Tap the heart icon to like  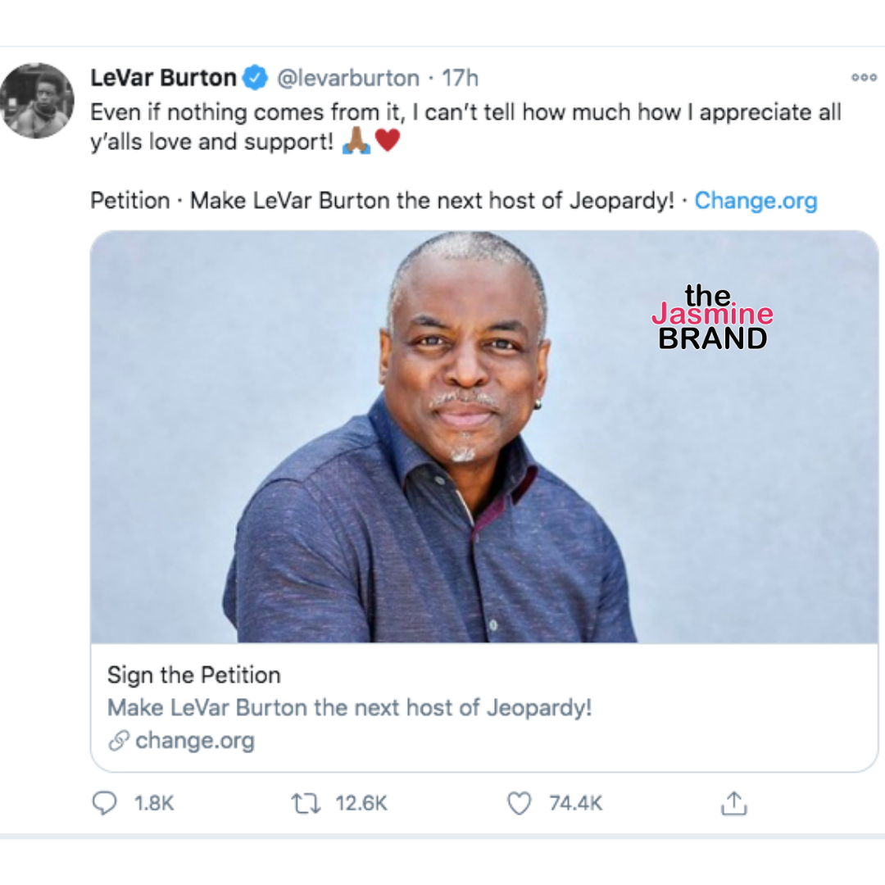click(x=519, y=804)
